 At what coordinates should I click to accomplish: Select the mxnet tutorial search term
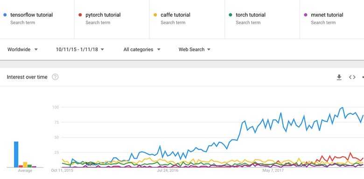pos(327,15)
